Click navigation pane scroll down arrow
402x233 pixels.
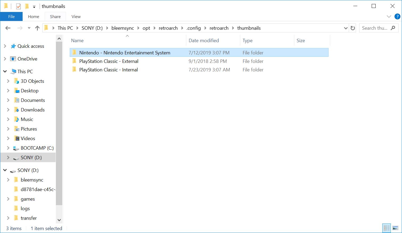59,220
